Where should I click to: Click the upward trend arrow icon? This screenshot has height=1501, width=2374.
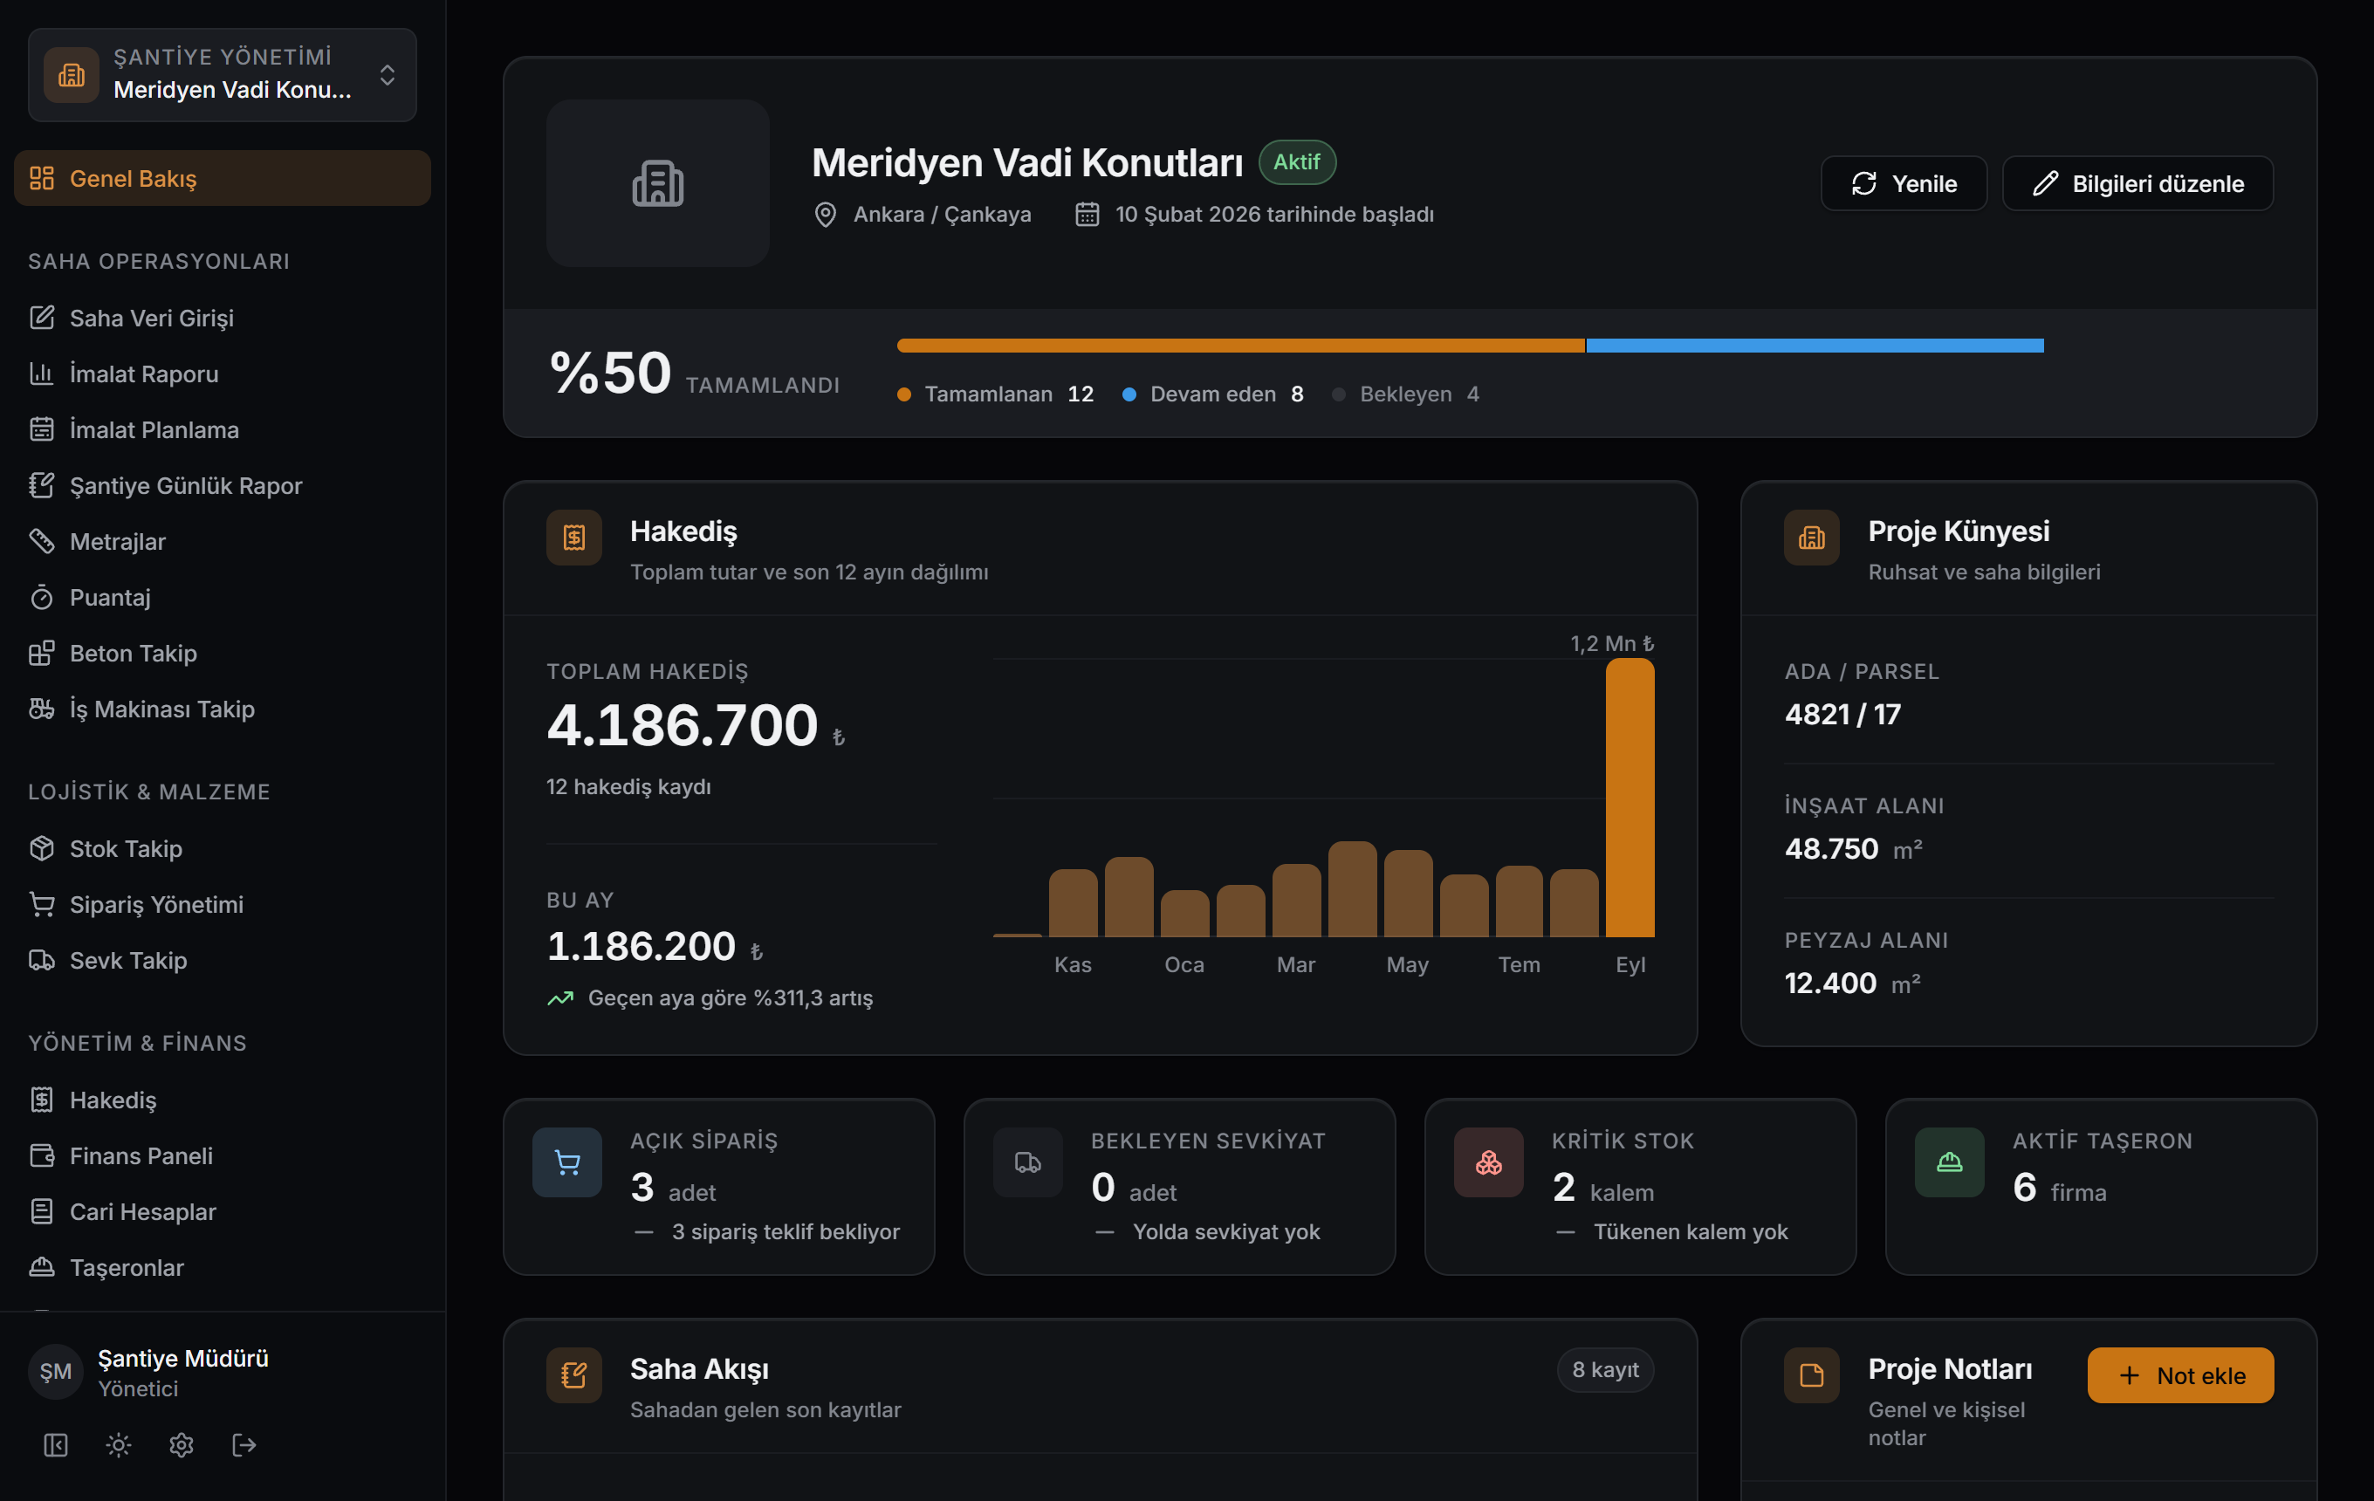[x=560, y=998]
